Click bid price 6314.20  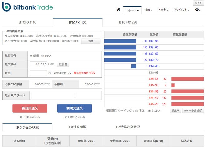pyautogui.click(x=154, y=104)
